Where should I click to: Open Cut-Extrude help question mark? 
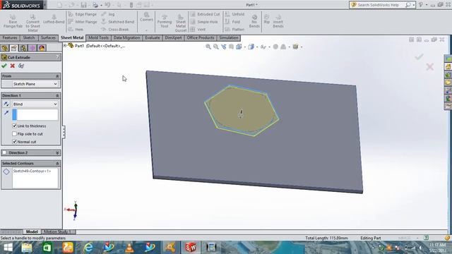click(57, 57)
